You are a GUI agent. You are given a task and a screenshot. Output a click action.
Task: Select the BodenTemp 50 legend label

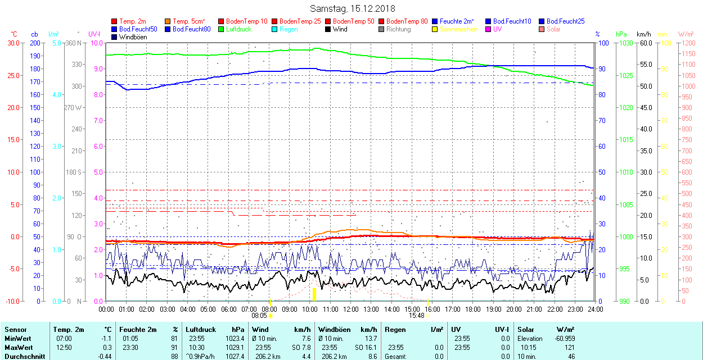[x=354, y=21]
